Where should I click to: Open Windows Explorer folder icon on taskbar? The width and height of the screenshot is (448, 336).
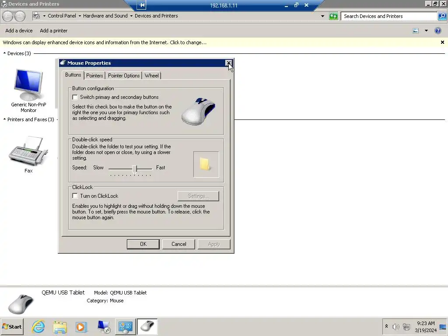[60, 326]
